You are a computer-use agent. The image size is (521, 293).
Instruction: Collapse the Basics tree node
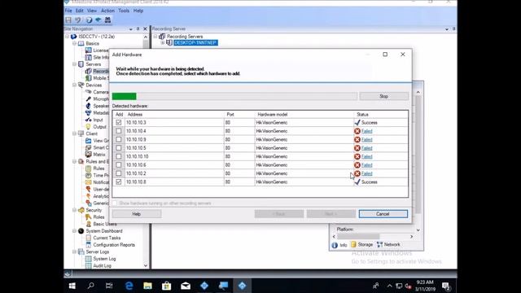75,43
